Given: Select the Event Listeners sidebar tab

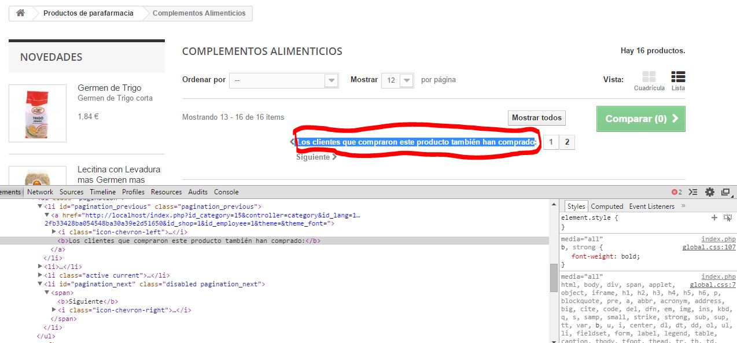Looking at the screenshot, I should (x=651, y=206).
